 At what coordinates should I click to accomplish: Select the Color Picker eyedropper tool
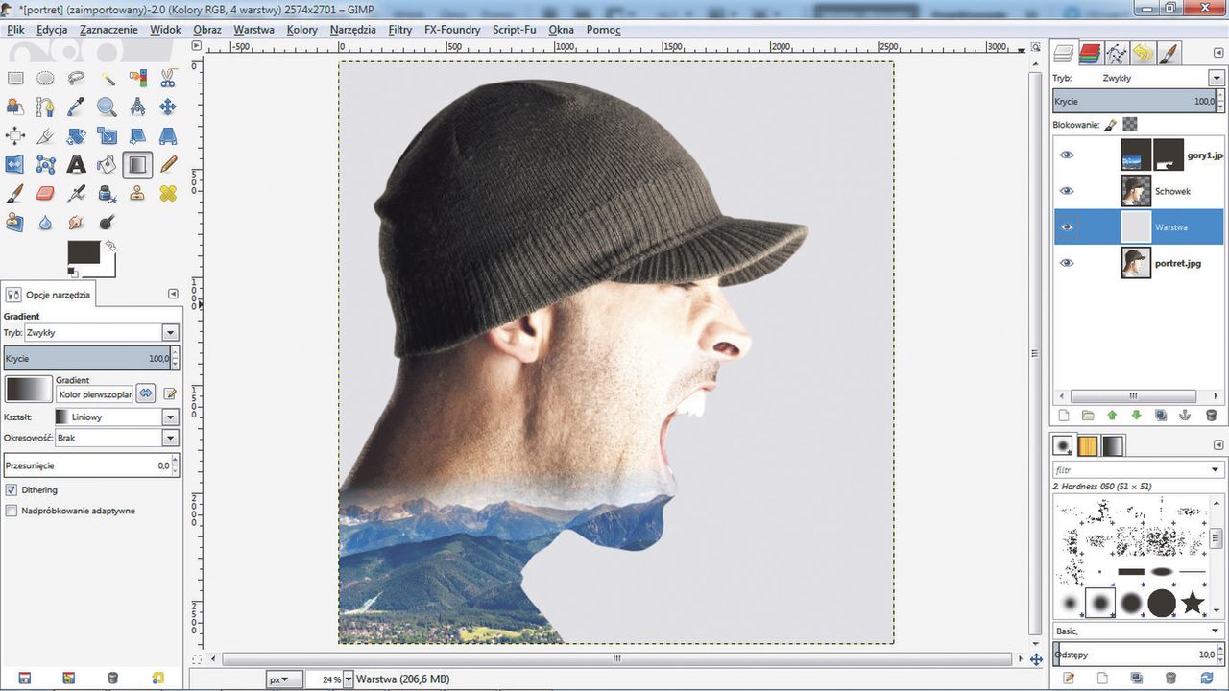pos(76,107)
